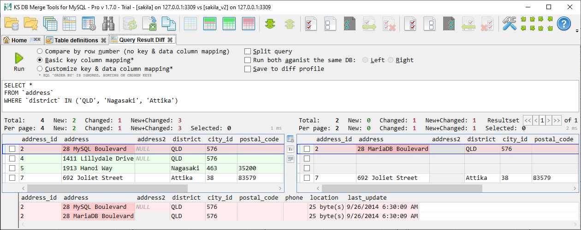The image size is (581, 230).
Task: Click the all-green rows grid icon
Action: click(x=229, y=23)
